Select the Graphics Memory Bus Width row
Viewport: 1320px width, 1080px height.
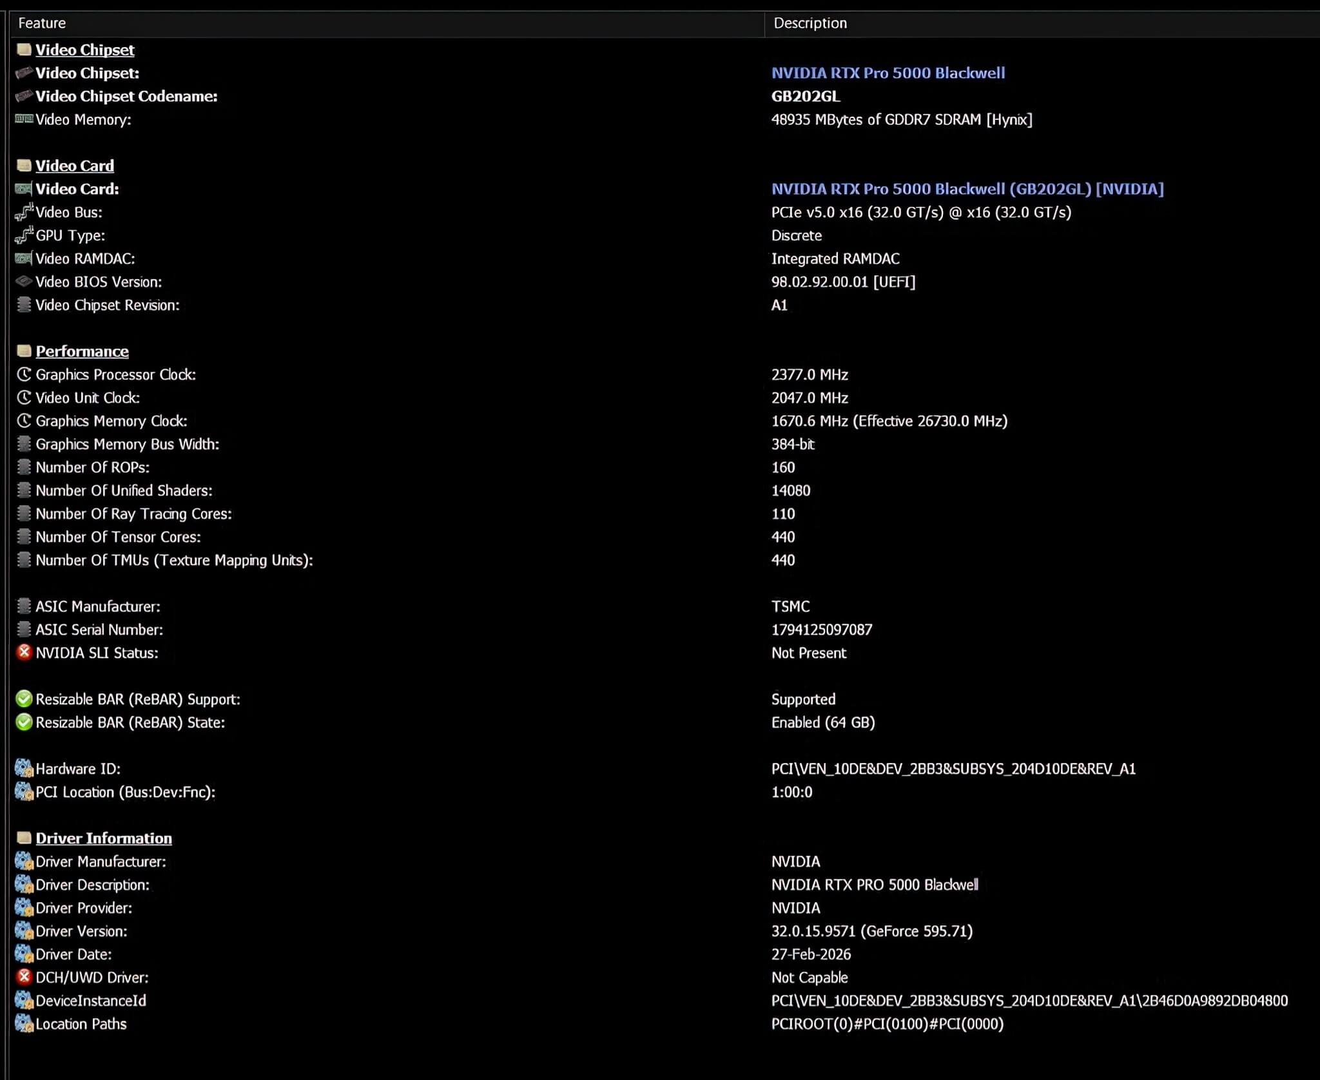pos(127,444)
